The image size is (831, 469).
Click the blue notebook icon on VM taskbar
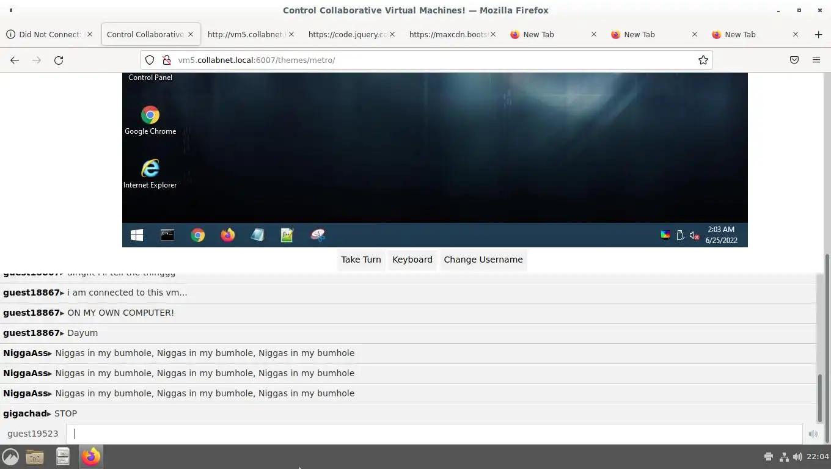click(x=257, y=235)
